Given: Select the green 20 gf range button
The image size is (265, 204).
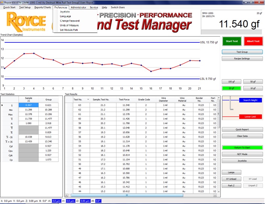Looking at the screenshot, I should point(232,88).
